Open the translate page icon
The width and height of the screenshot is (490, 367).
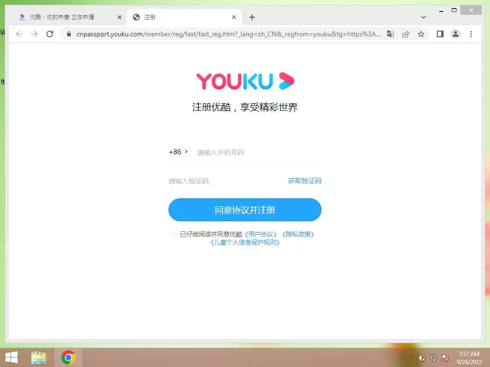(390, 34)
